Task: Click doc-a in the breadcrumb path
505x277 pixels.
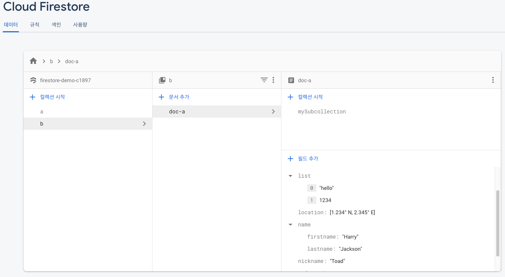Action: click(x=71, y=61)
